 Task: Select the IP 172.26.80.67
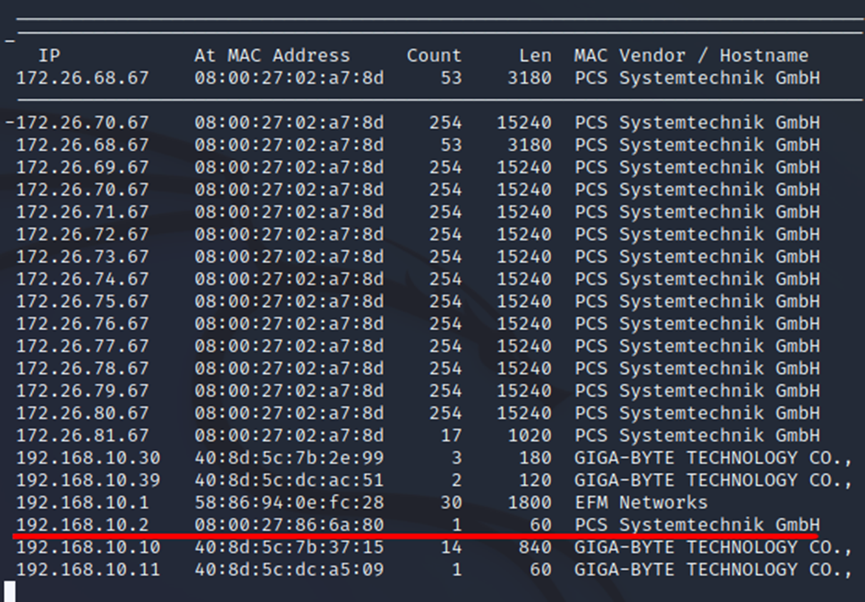[x=83, y=413]
